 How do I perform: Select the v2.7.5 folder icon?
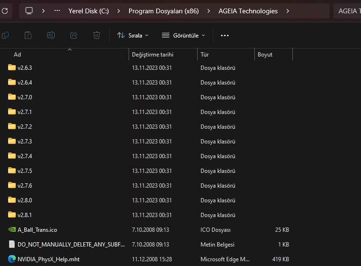click(12, 170)
